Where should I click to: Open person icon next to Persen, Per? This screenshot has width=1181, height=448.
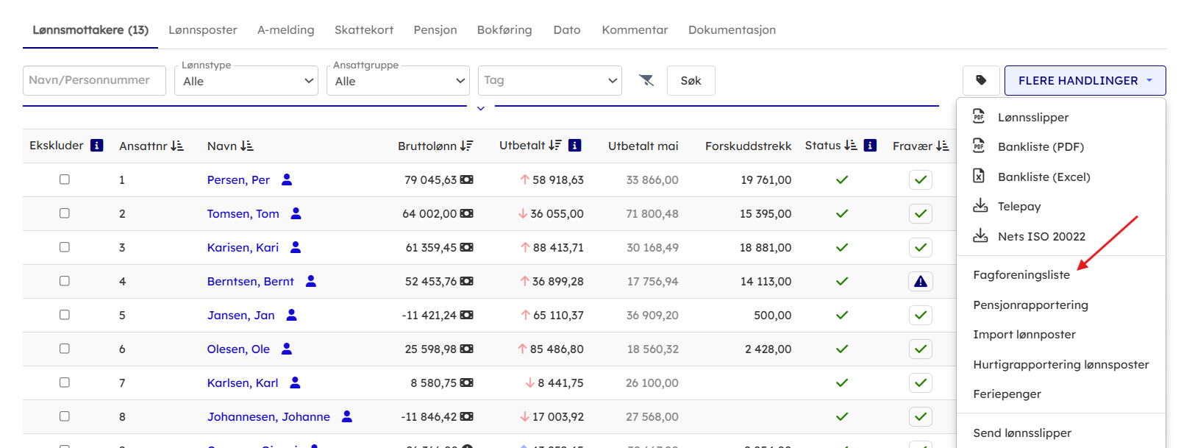[287, 179]
